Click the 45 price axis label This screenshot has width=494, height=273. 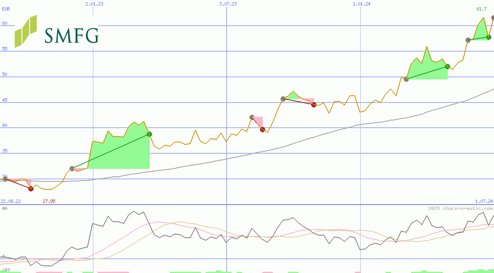(4, 100)
